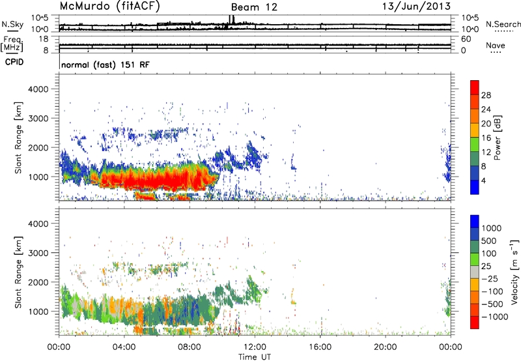
Task: Pick Power swatch between 12 and 16 dB
Action: coord(475,145)
